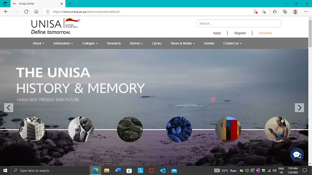The width and height of the screenshot is (312, 175).
Task: Open the 25°C Rain weather widget
Action: click(x=225, y=170)
